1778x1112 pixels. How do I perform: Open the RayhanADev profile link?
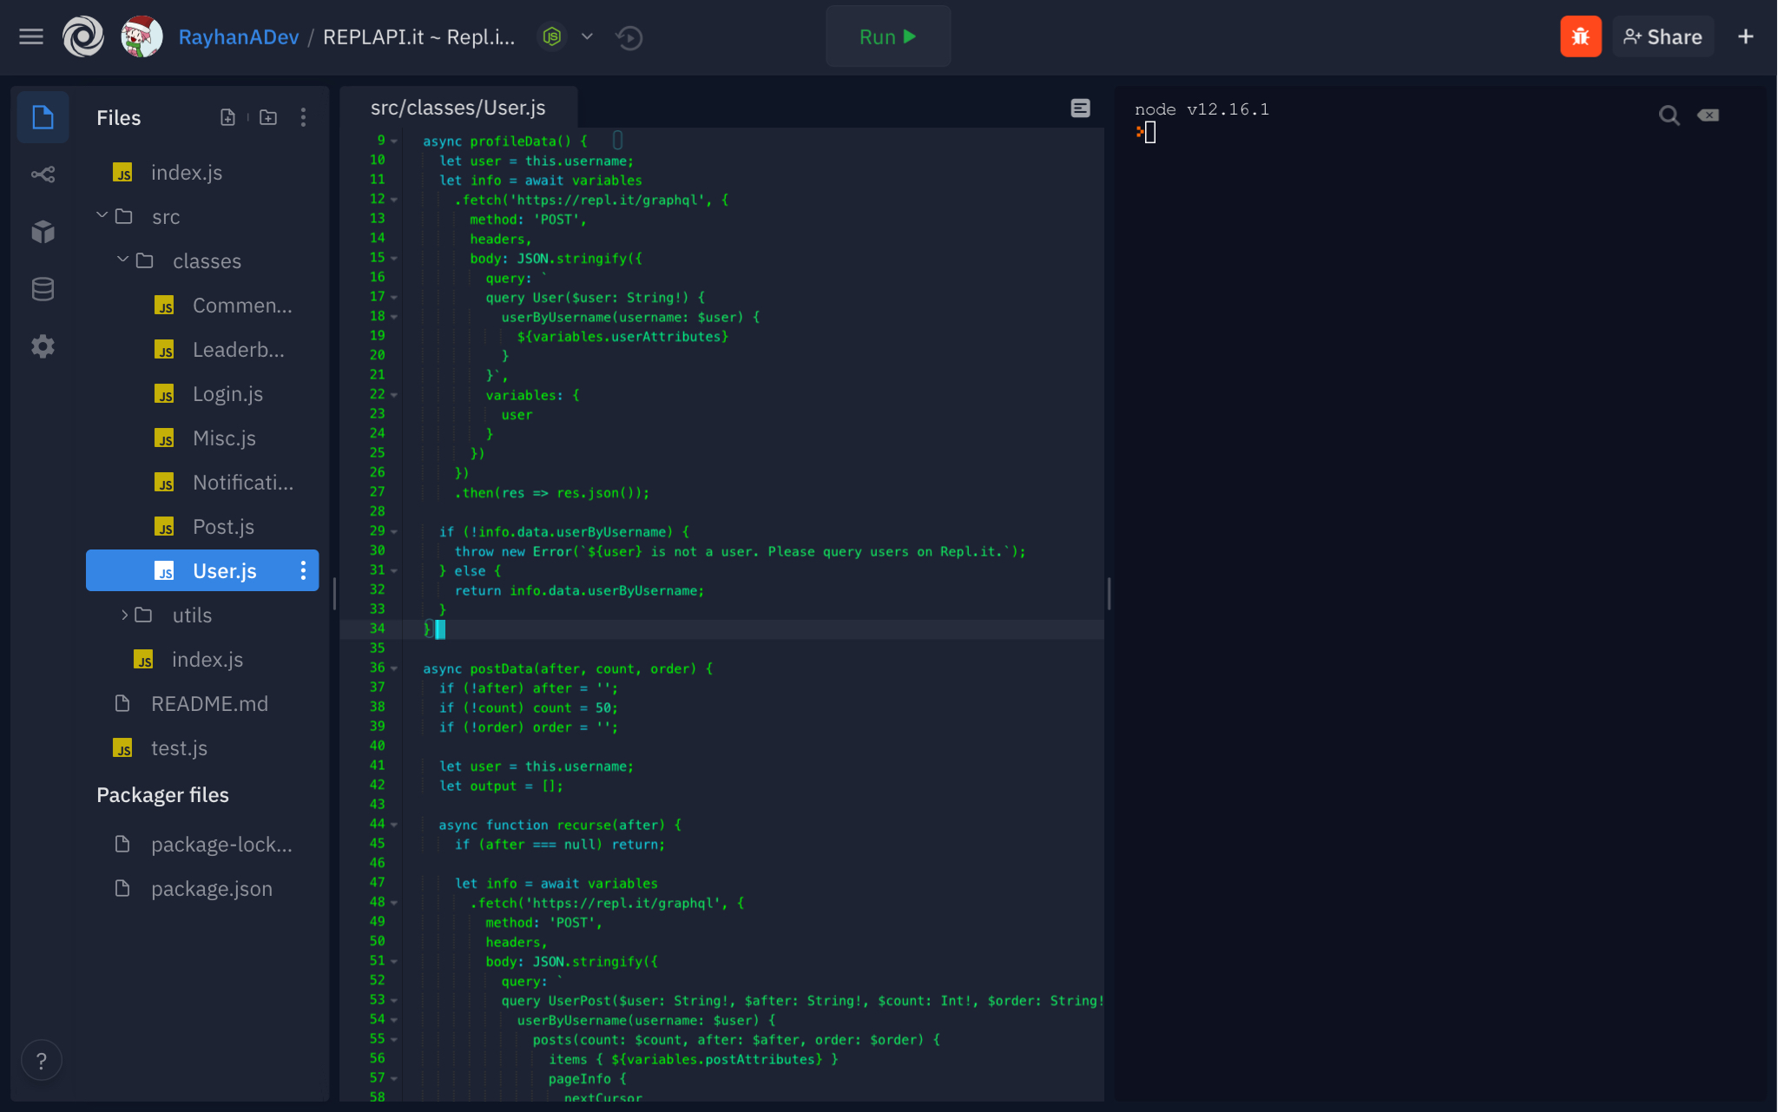click(239, 36)
